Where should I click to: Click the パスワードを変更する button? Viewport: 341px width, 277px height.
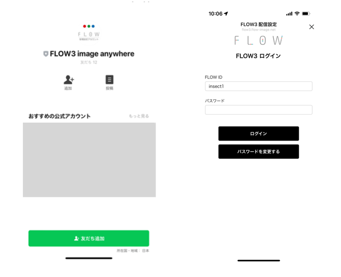point(259,152)
